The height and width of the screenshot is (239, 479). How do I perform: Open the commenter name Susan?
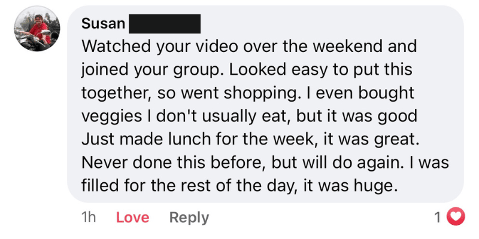tap(103, 23)
